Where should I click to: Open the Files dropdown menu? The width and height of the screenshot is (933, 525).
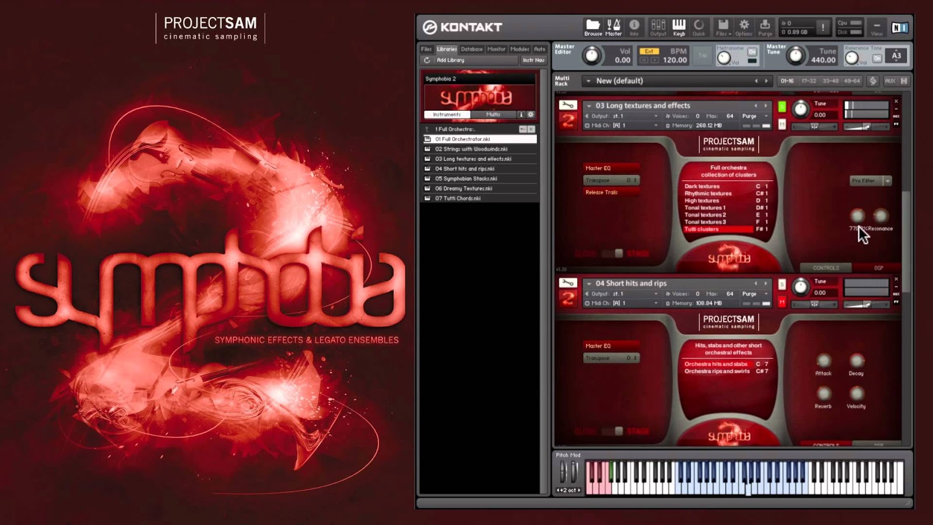(x=722, y=26)
